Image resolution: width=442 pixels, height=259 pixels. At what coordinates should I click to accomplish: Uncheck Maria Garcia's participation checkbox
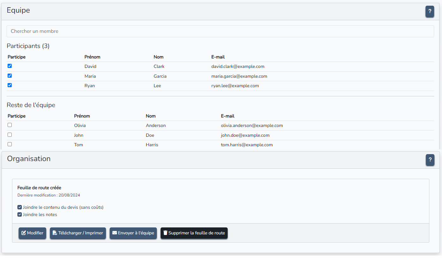(10, 76)
